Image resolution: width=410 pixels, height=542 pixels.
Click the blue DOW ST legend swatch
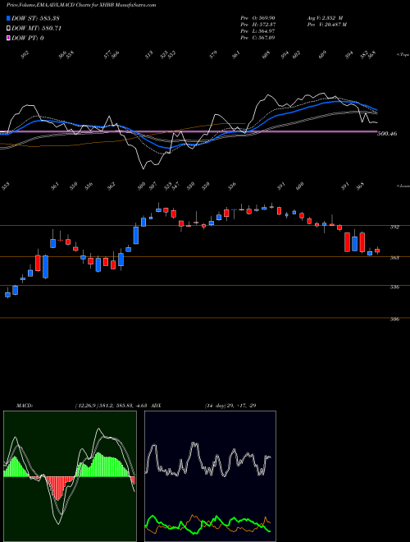tap(8, 18)
